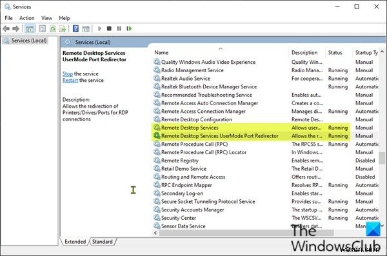Click gear icon of Remote Registry row
The height and width of the screenshot is (256, 387).
point(157,161)
